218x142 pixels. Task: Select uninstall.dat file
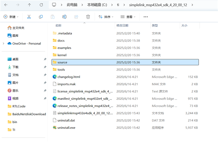(x=125, y=120)
